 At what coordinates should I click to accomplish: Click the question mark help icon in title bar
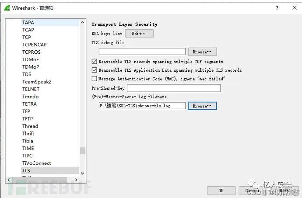(x=277, y=8)
